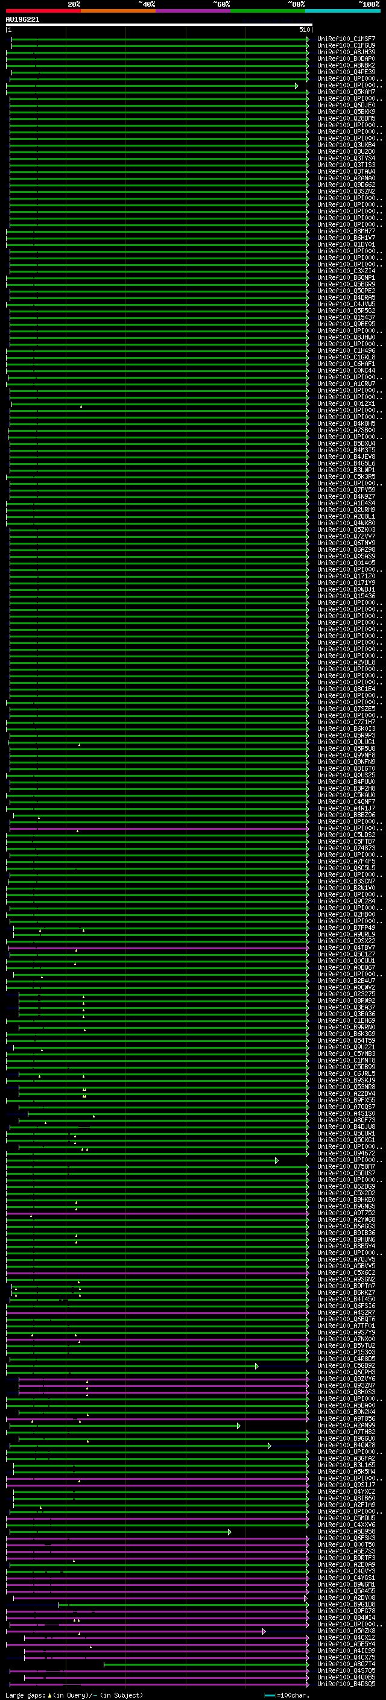Open hit UniRef100_B0DAP0

346,58
